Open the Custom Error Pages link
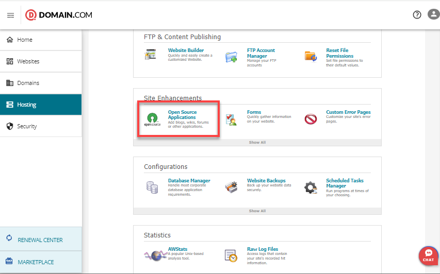 tap(348, 112)
